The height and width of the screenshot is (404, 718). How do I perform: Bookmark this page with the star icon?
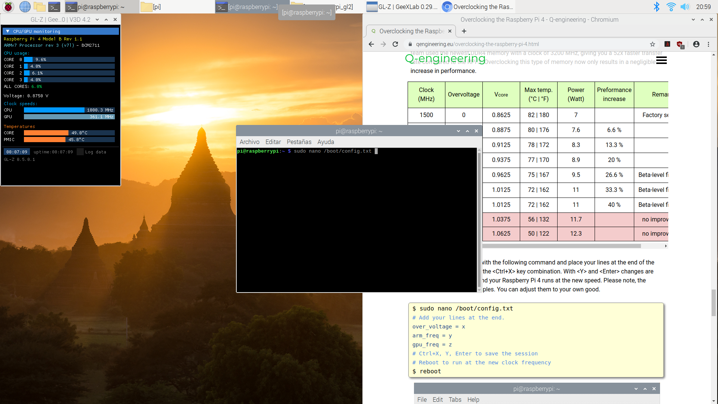653,44
